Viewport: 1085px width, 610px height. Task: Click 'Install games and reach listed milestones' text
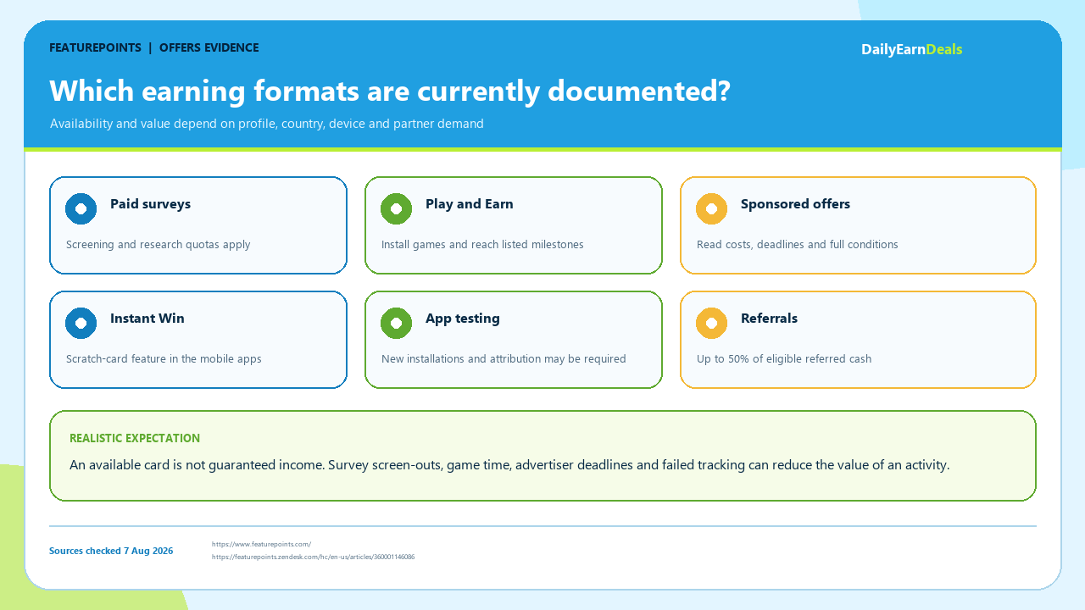[482, 245]
